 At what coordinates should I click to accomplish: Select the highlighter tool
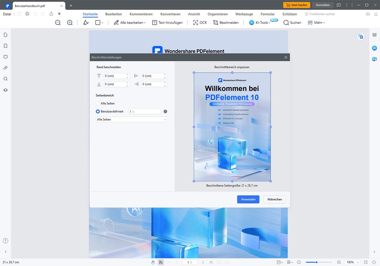click(86, 23)
